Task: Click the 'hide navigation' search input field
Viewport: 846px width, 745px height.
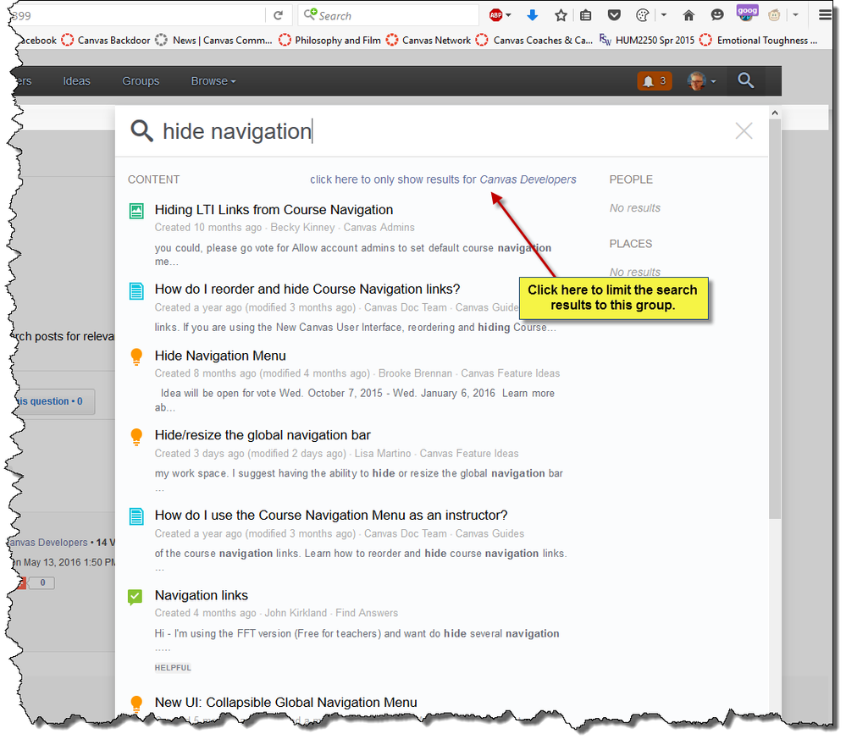Action: 423,131
